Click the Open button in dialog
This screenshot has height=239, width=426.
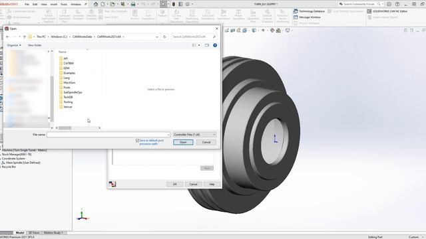(x=183, y=142)
